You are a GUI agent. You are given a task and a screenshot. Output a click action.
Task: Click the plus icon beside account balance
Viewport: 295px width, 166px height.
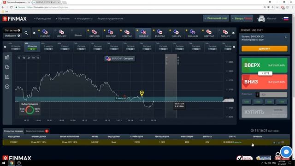point(286,37)
